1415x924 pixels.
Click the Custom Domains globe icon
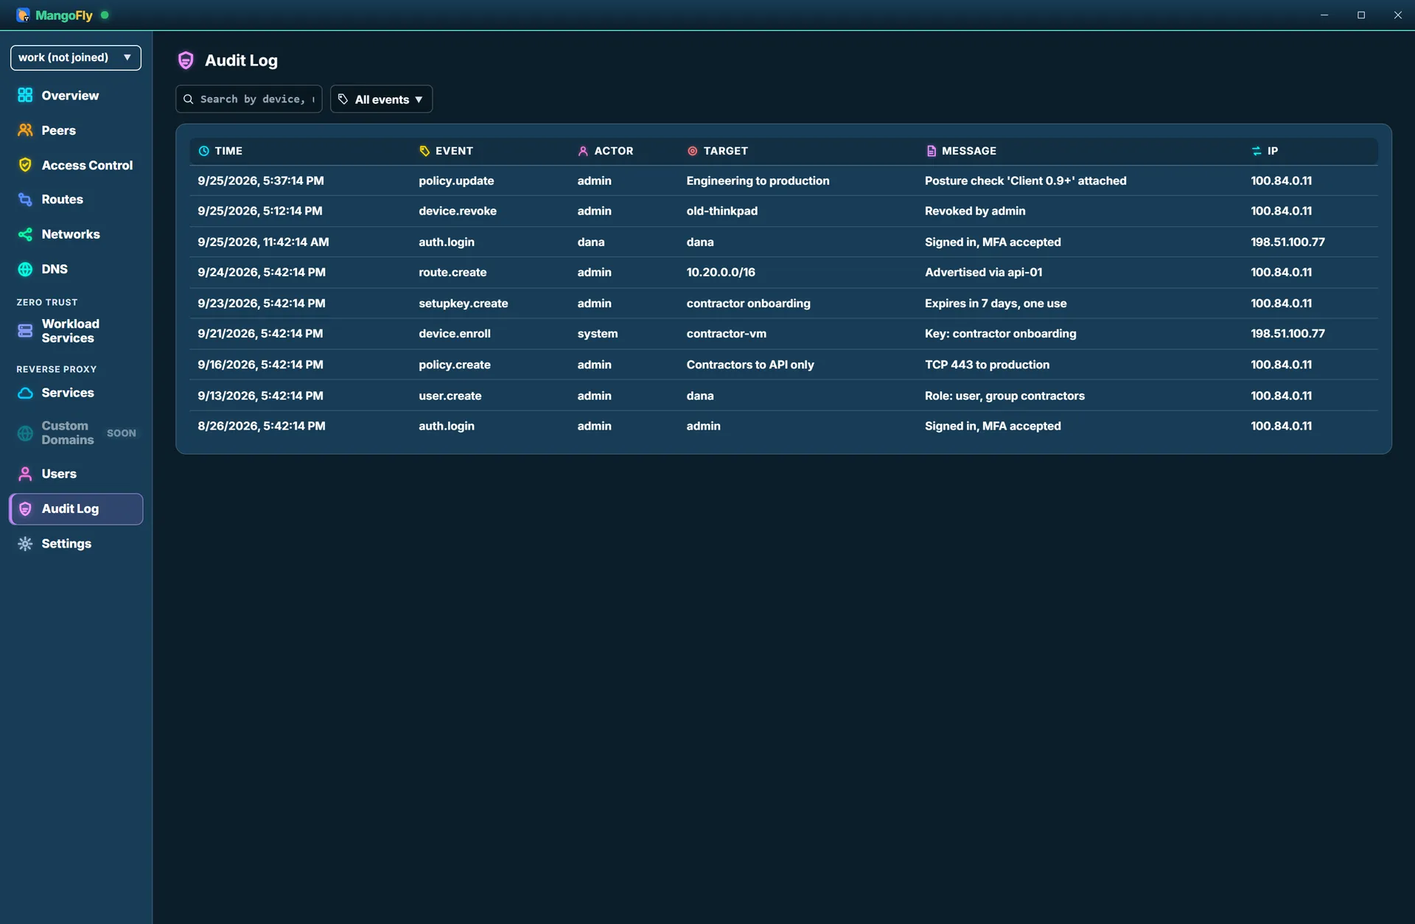[x=25, y=433]
